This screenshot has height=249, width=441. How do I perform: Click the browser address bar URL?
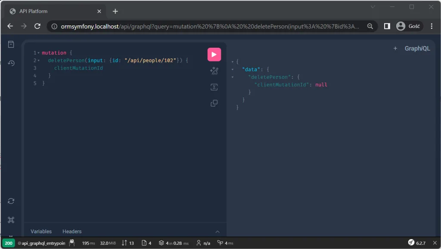(x=210, y=26)
